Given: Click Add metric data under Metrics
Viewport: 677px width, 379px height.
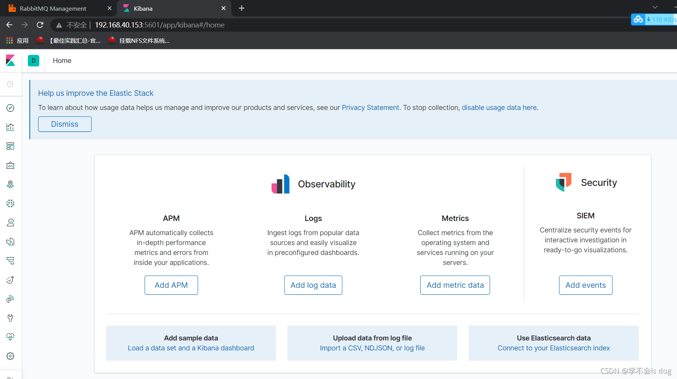Looking at the screenshot, I should click(x=455, y=285).
